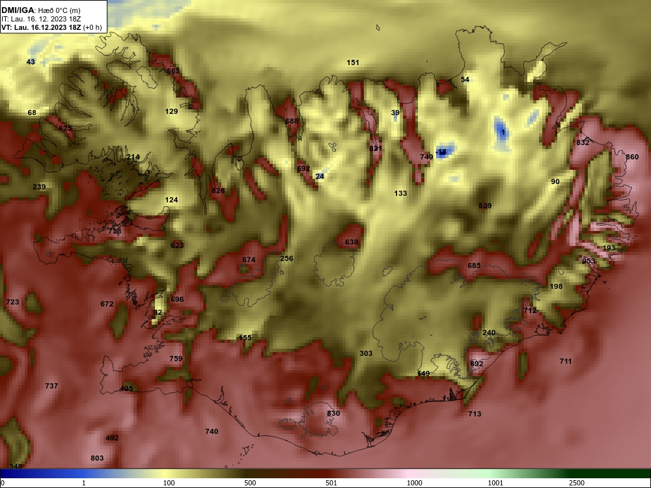Click the 'VT: Lau. 16.12.2023 18Z (+0 h)' line
Screen dimensions: 651x488
tap(51, 27)
